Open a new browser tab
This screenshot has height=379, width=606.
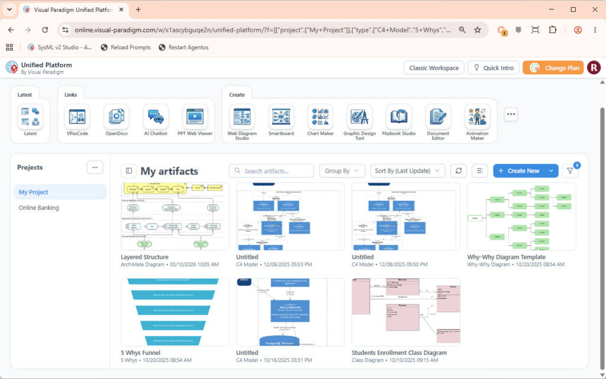click(138, 9)
